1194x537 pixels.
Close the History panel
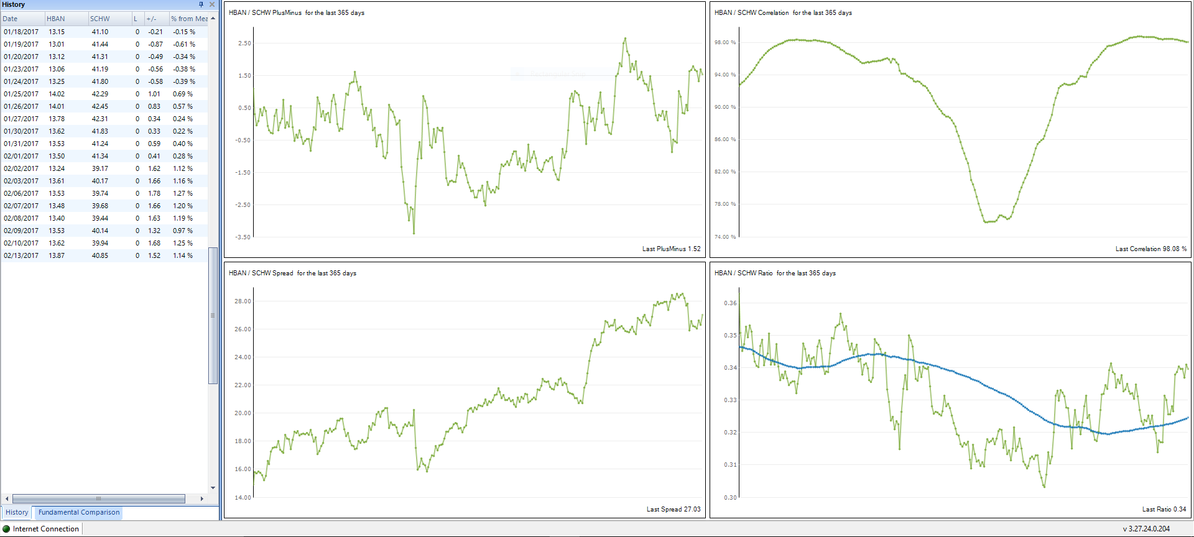pyautogui.click(x=212, y=4)
